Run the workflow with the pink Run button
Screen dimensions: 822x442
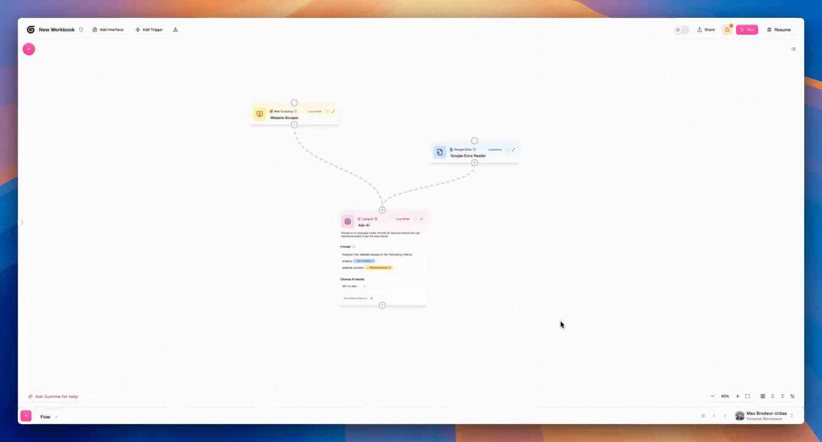point(747,29)
